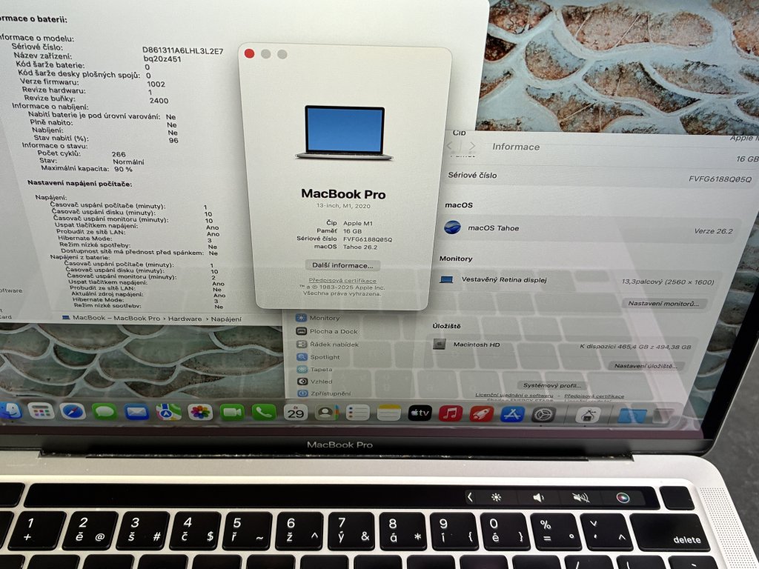
Task: Launch Photos from the Dock
Action: pos(200,412)
